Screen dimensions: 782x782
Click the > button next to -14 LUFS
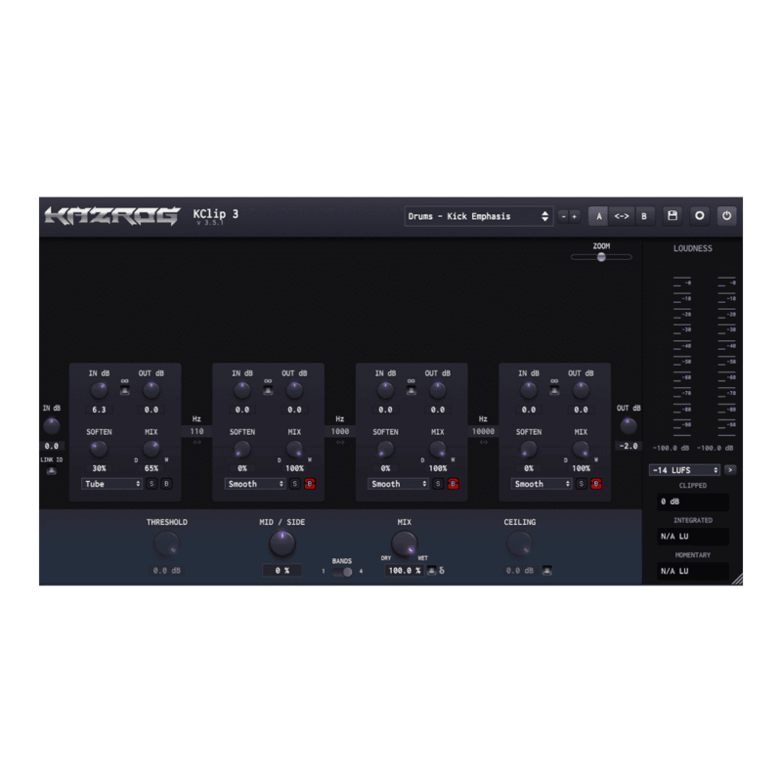[x=730, y=470]
